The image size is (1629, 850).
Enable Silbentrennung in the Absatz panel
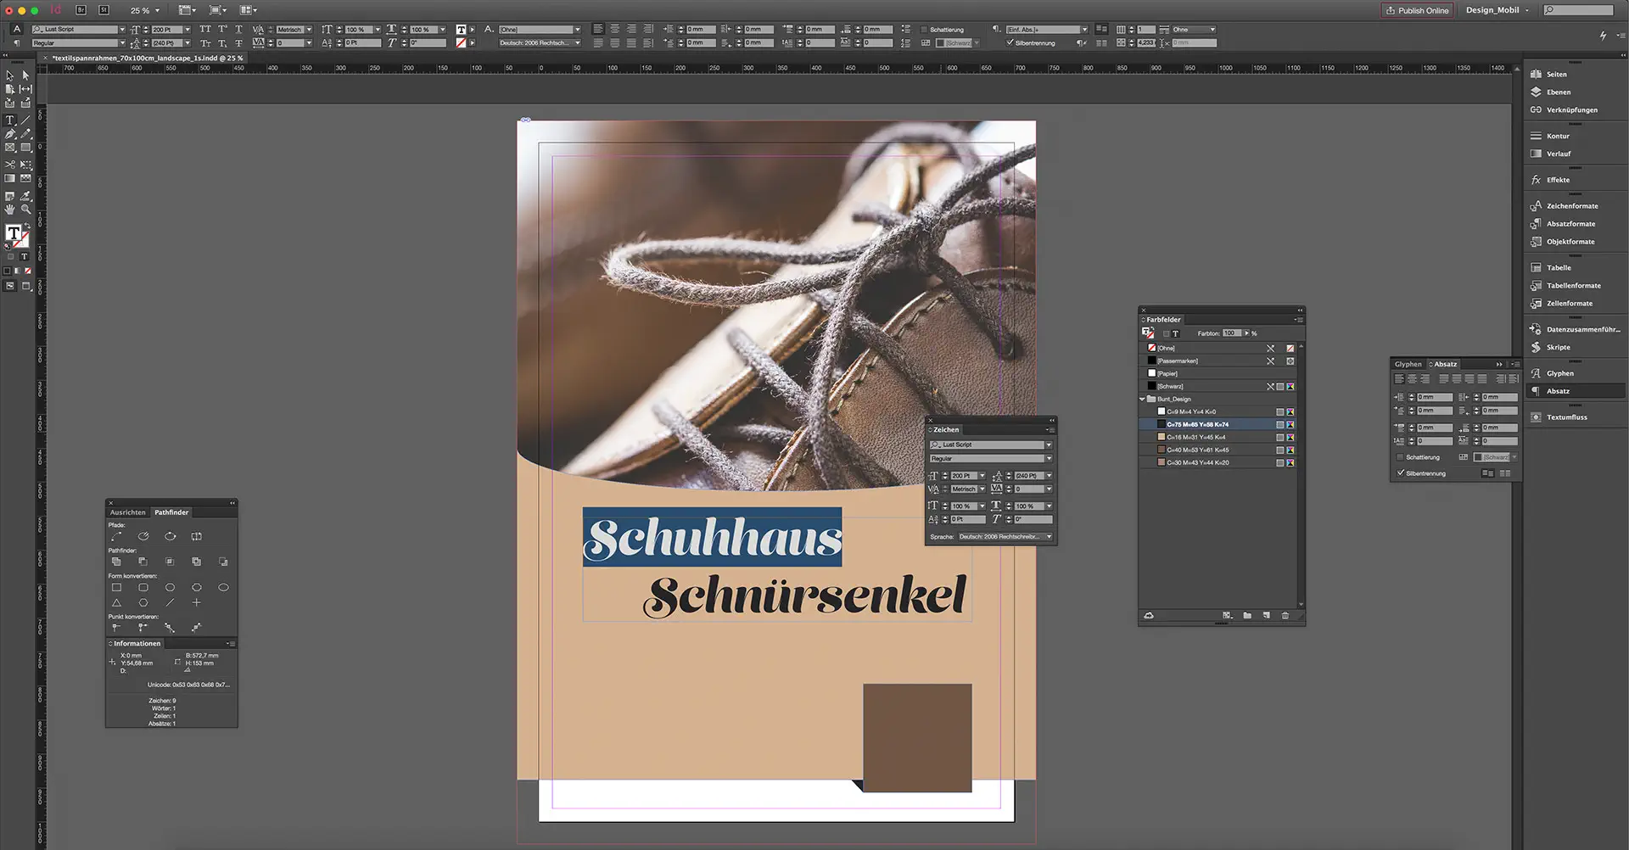[x=1401, y=473]
